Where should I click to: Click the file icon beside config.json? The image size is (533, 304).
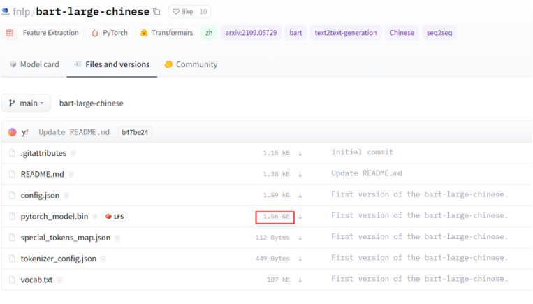[12, 195]
